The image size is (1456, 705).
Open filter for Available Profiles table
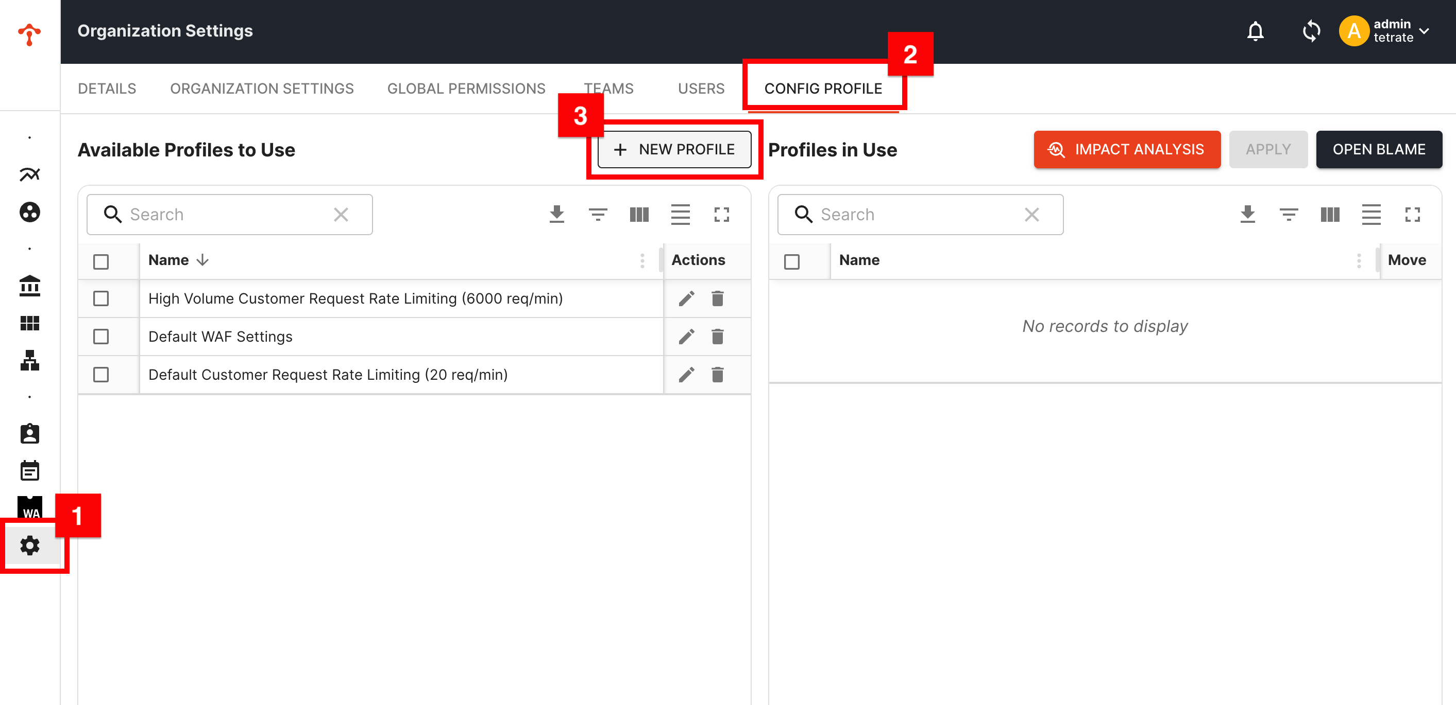[598, 215]
